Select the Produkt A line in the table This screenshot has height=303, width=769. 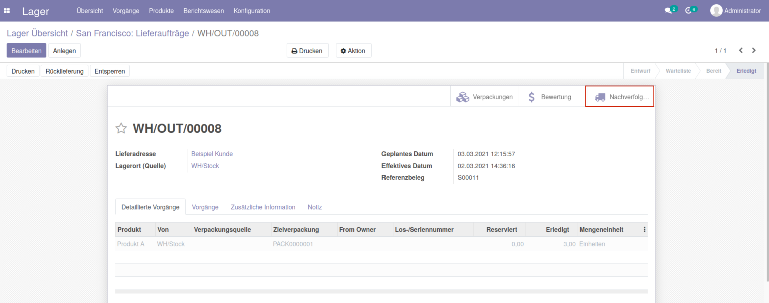coord(131,244)
